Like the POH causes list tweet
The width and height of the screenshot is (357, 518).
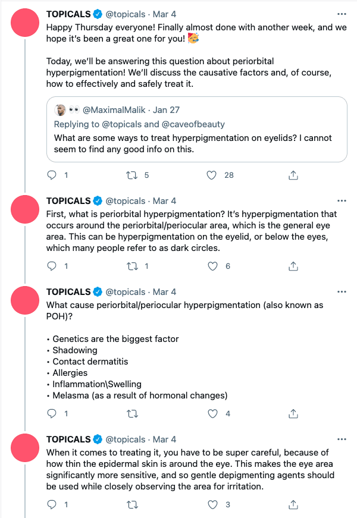pyautogui.click(x=212, y=413)
